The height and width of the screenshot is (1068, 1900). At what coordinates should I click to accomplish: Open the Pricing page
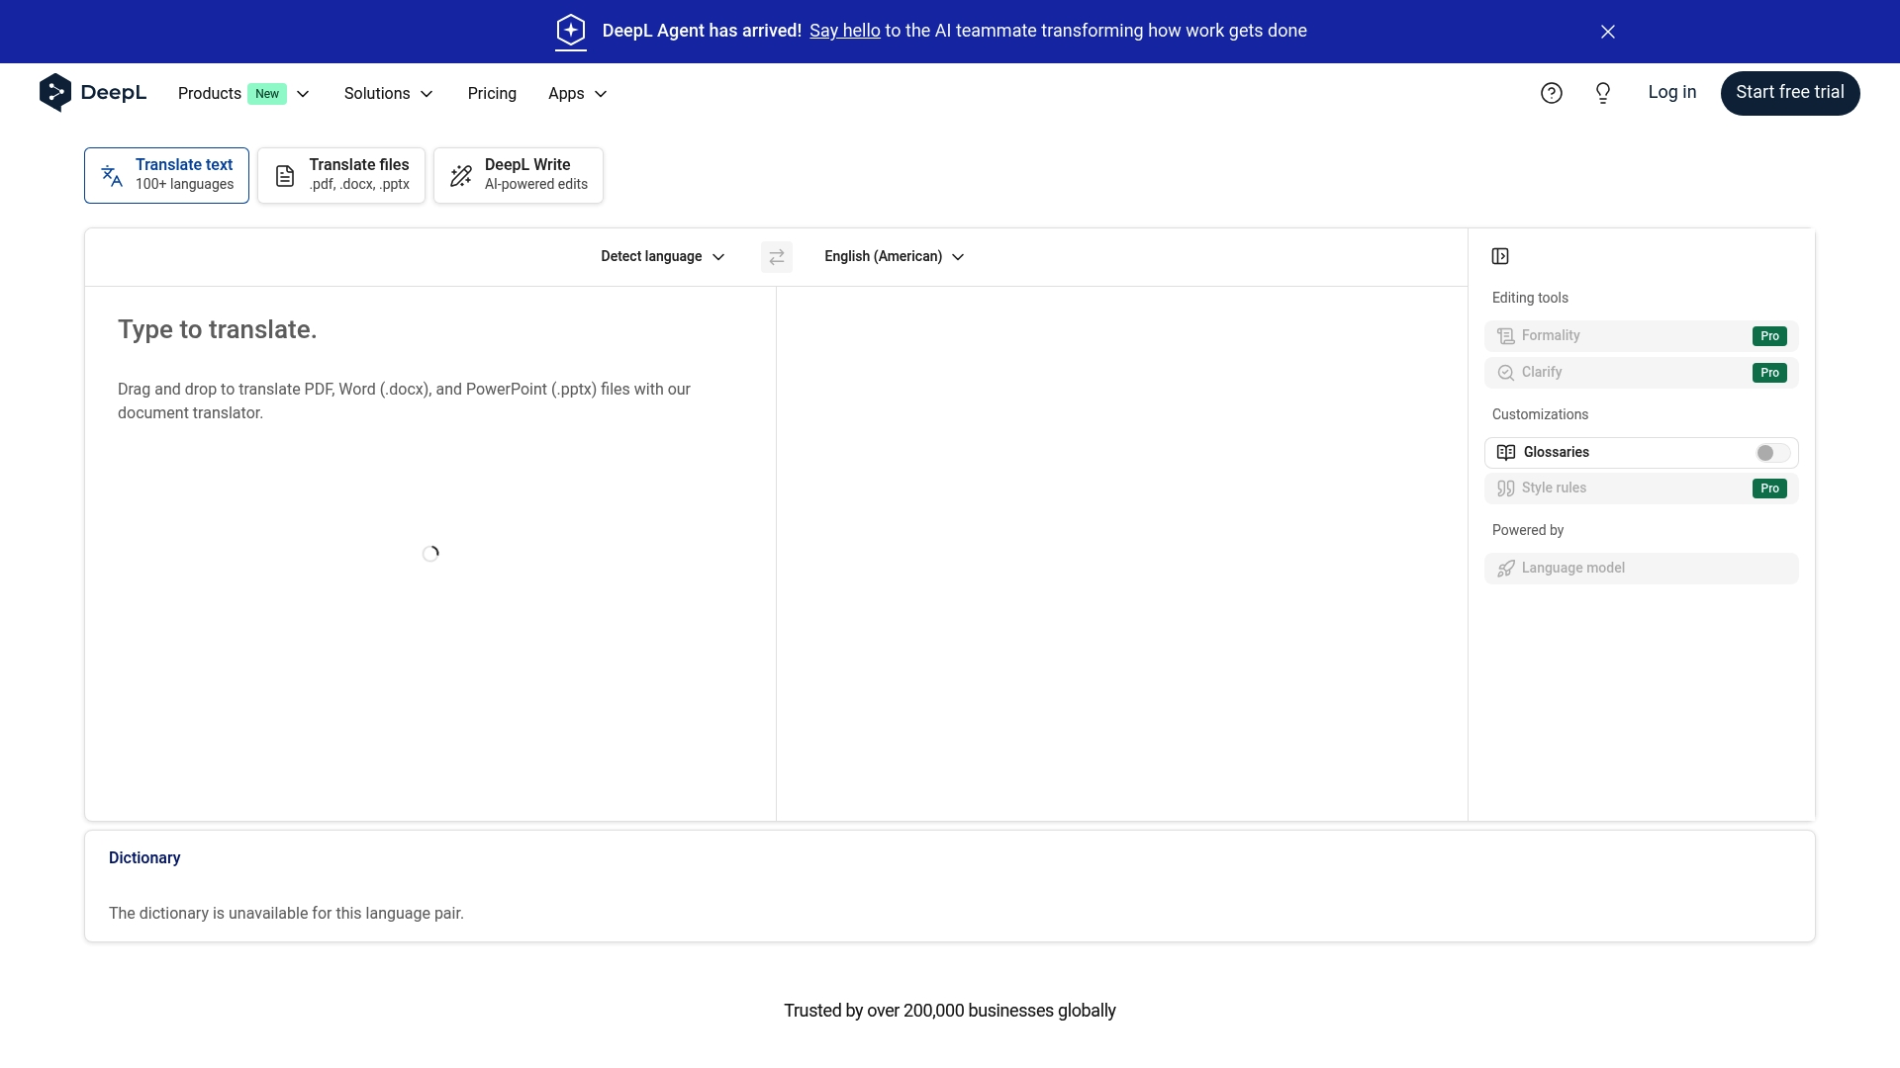pos(492,93)
